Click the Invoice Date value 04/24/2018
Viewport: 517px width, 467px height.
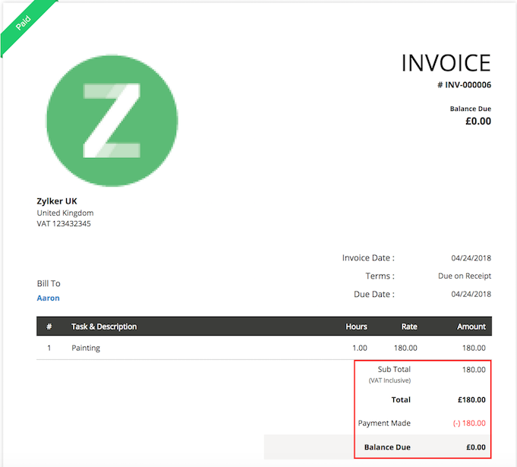point(471,258)
